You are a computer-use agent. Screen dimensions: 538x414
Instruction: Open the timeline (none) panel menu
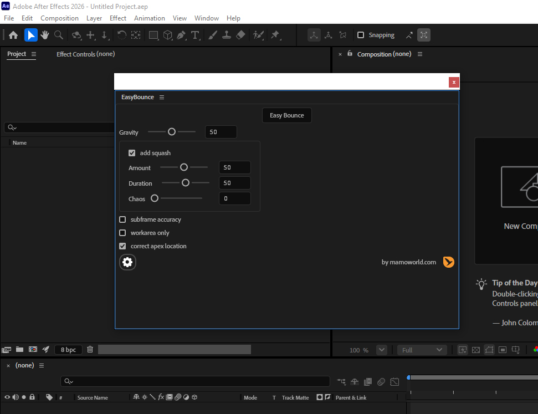[42, 366]
